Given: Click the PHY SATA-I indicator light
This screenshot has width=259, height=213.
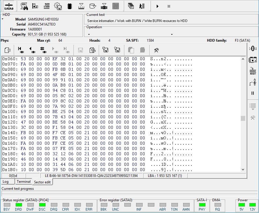Looking at the screenshot, I should (202, 205).
